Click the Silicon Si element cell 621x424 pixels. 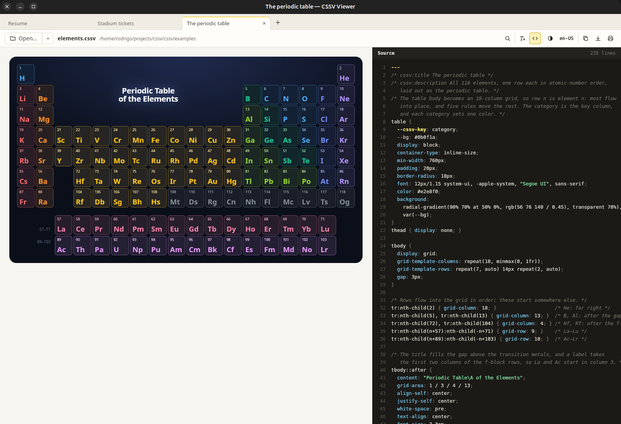point(270,115)
